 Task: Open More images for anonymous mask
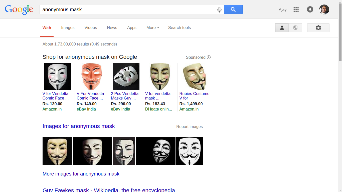click(x=81, y=174)
